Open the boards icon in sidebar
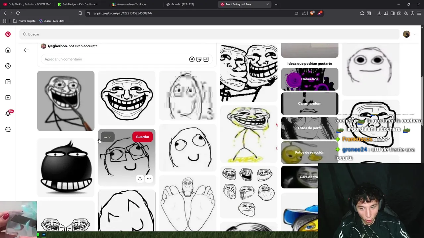424x238 pixels. point(8,82)
